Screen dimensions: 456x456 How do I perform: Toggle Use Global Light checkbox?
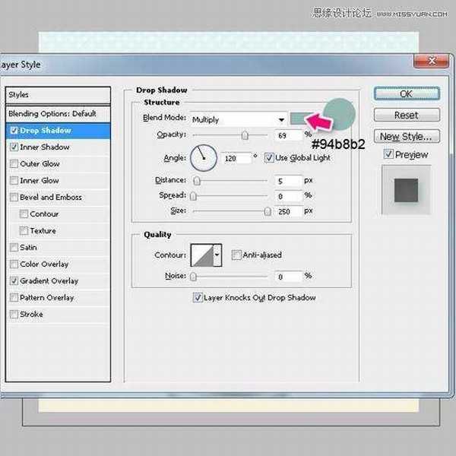click(x=269, y=157)
